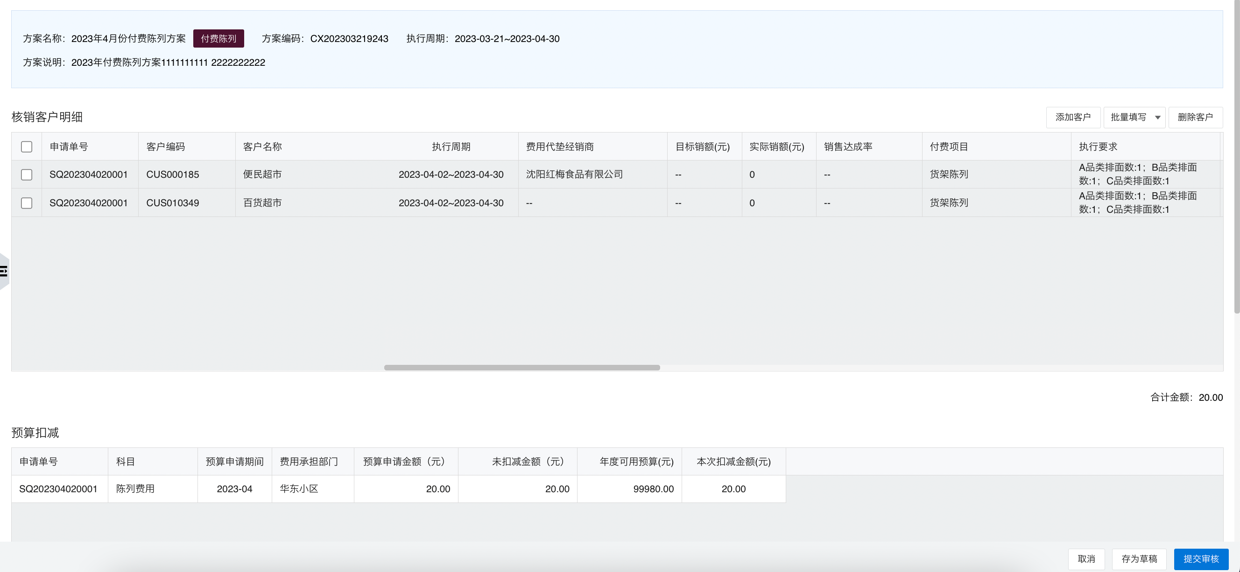Screen dimensions: 1240x572
Task: Click customer code CUS000185
Action: 172,174
